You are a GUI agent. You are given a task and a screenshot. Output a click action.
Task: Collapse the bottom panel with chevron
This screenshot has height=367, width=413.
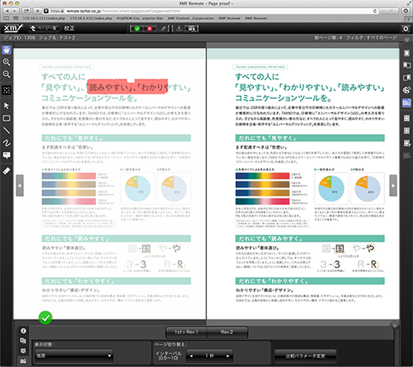pyautogui.click(x=395, y=325)
